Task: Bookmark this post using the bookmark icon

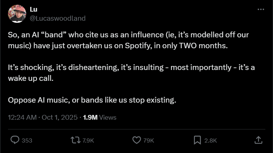Action: (197, 140)
